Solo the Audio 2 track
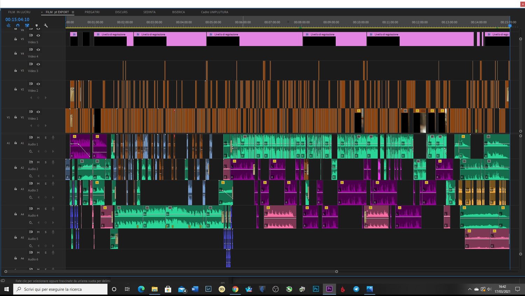 (45, 162)
